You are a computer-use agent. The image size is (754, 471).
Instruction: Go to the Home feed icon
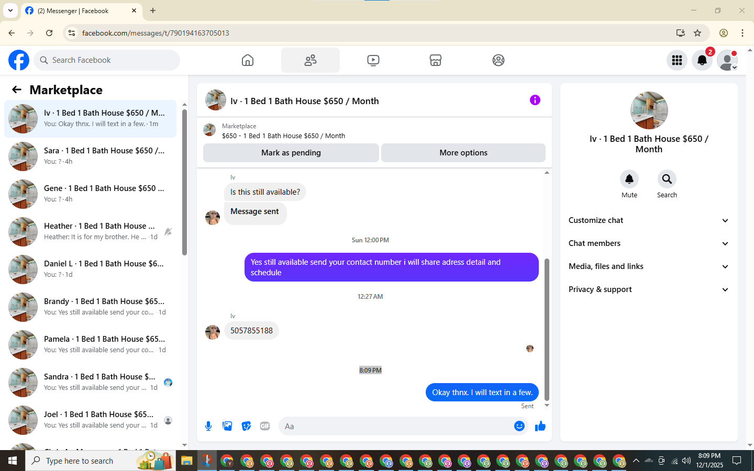[248, 60]
